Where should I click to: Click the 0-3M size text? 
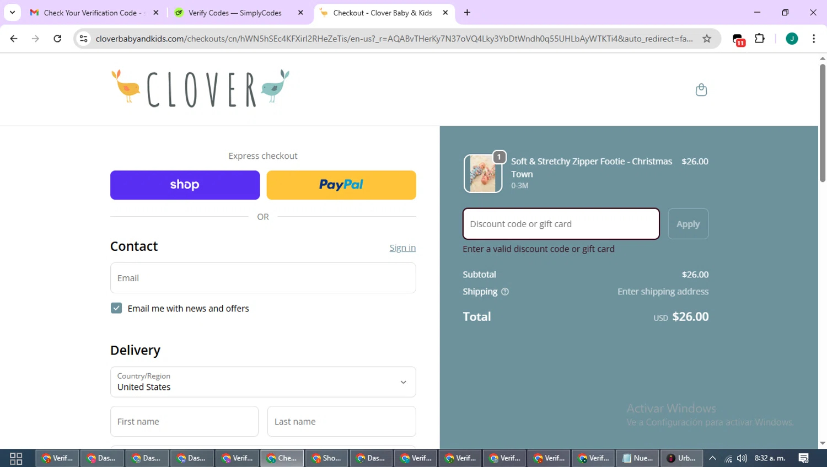pyautogui.click(x=520, y=186)
